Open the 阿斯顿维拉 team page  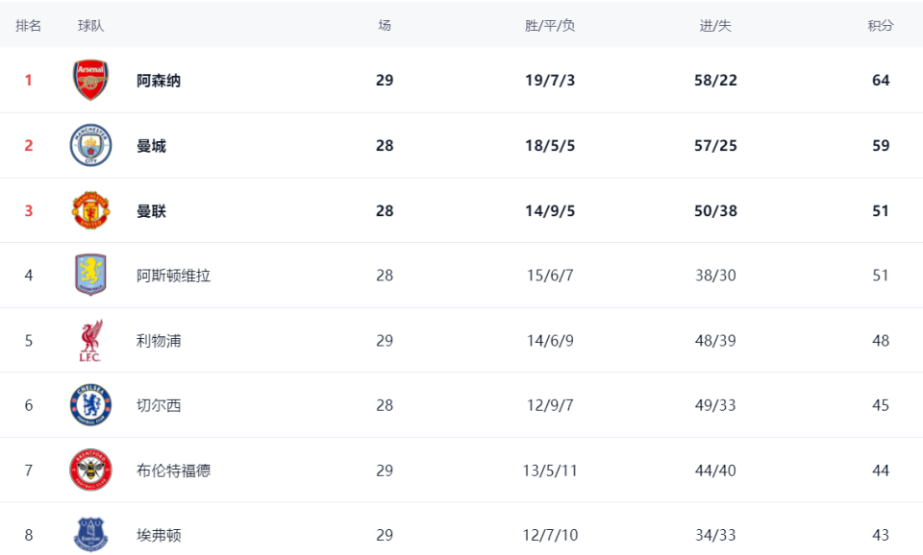tap(173, 276)
